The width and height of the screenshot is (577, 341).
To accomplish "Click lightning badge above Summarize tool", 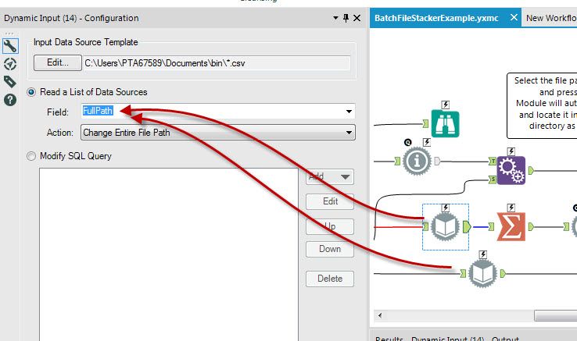I will click(x=511, y=208).
